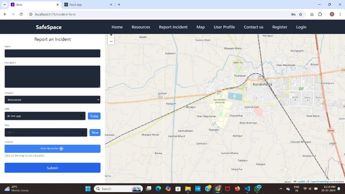Open Microsoft Store from taskbar
Image resolution: width=345 pixels, height=194 pixels.
tap(178, 189)
